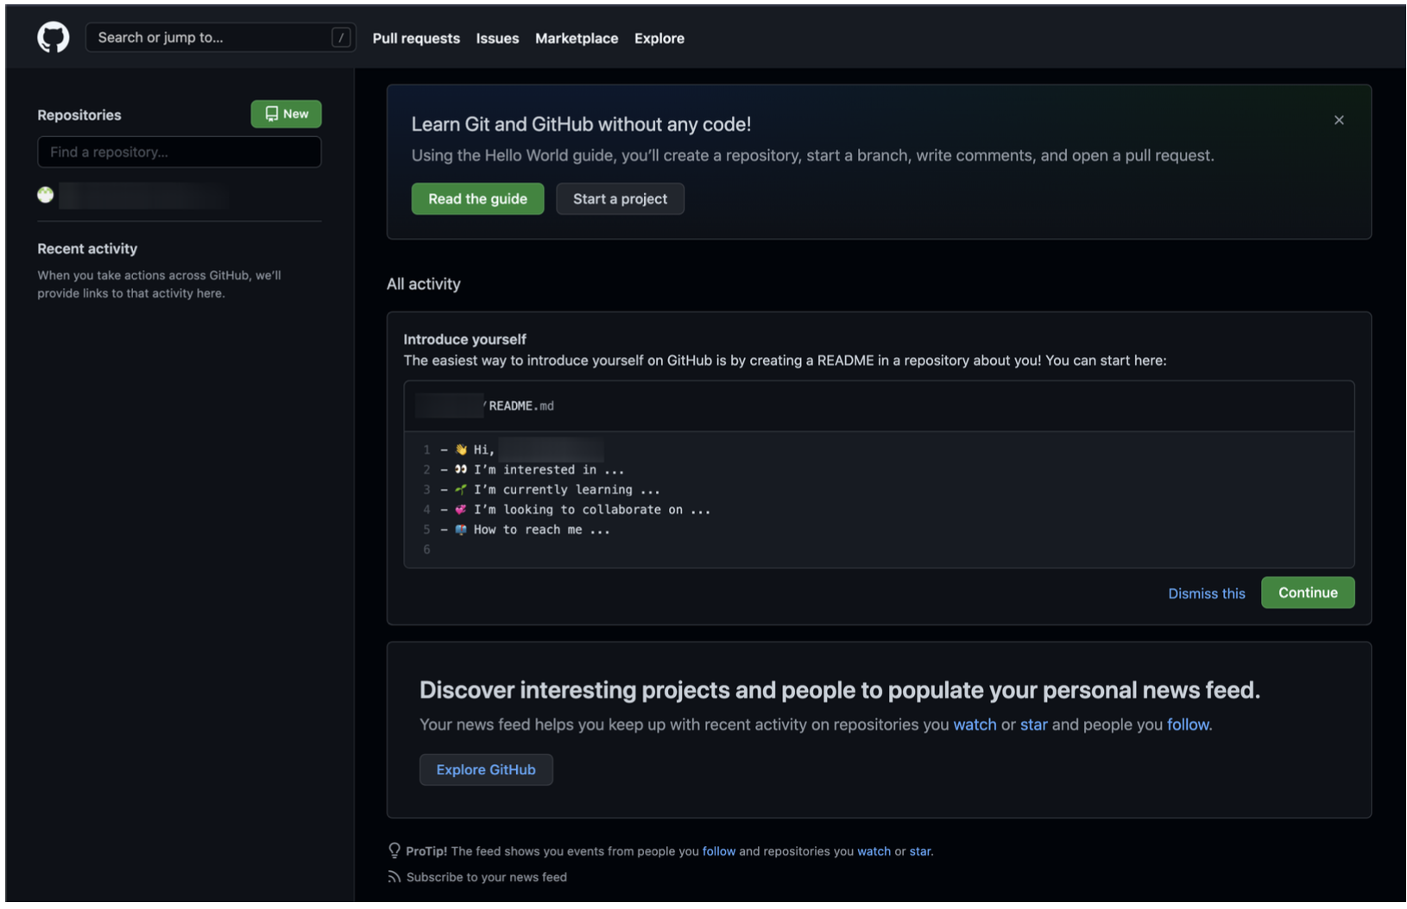Go to Marketplace in navigation bar
Image resolution: width=1407 pixels, height=909 pixels.
coord(576,39)
